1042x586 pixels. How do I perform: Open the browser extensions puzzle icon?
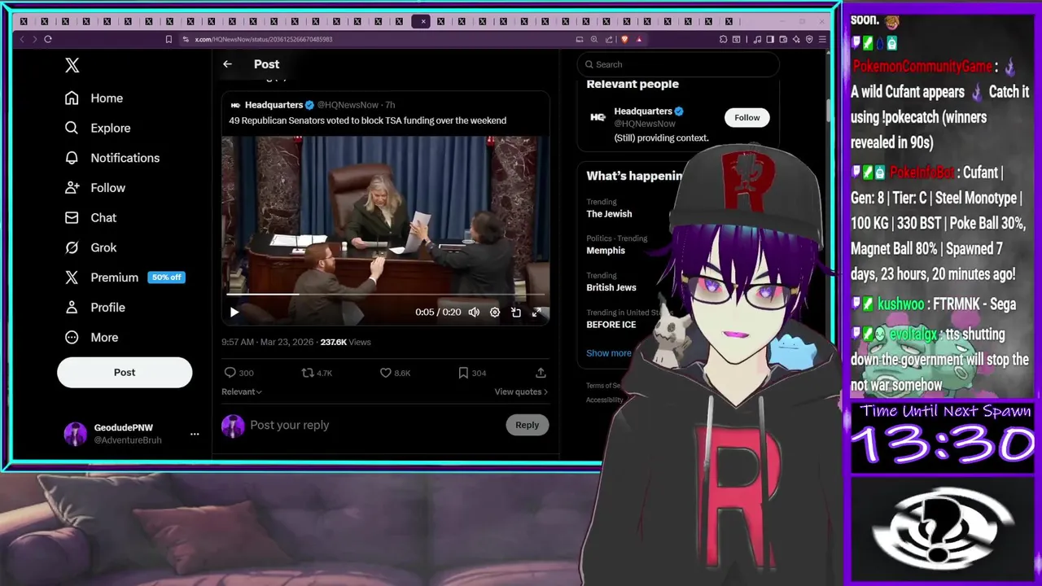(x=723, y=39)
